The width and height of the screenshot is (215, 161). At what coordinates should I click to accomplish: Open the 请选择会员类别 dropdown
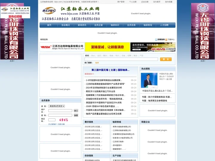coord(56,106)
